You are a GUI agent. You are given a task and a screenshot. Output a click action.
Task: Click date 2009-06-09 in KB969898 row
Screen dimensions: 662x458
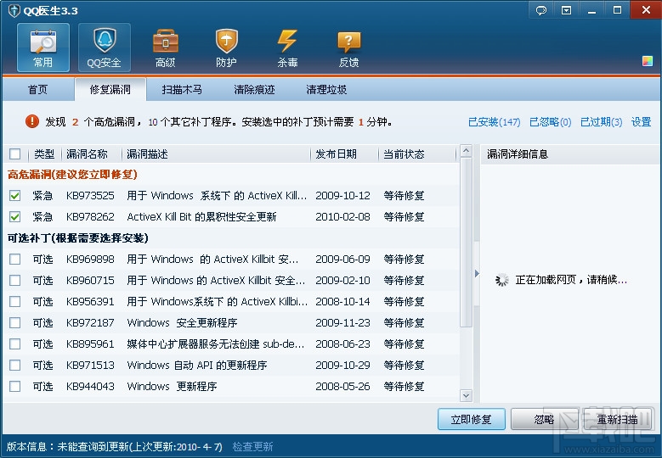click(342, 260)
